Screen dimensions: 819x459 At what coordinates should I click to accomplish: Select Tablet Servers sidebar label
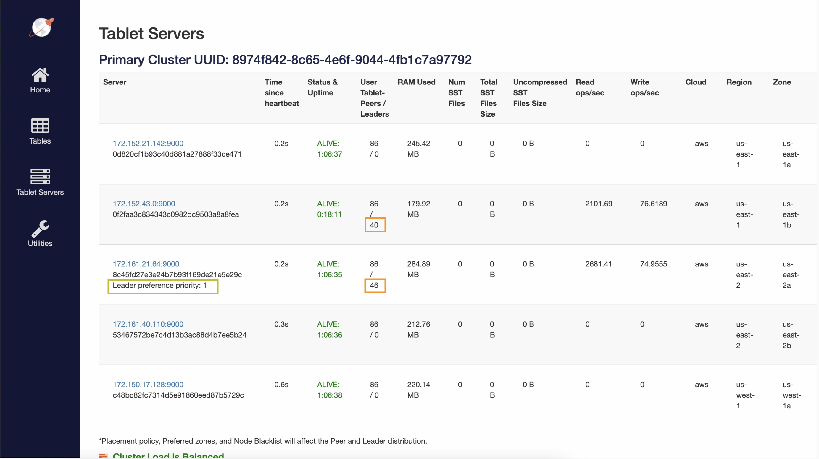[40, 192]
